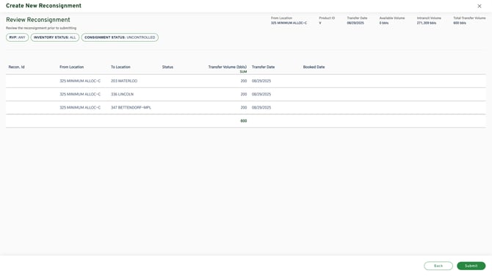Select the 336 LINCOLN row
This screenshot has height=276, width=492.
[x=246, y=94]
